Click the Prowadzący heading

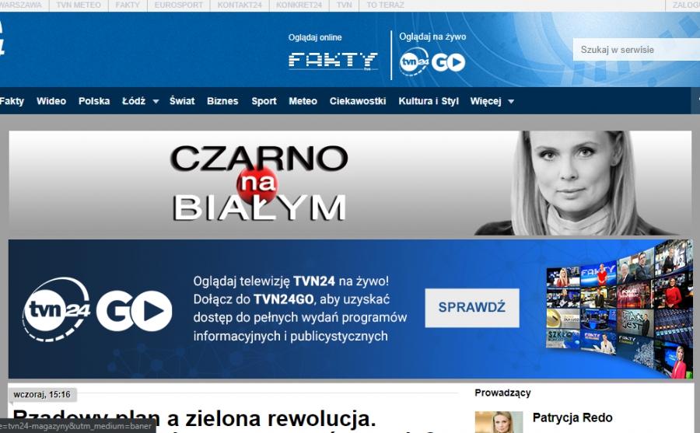pos(502,393)
